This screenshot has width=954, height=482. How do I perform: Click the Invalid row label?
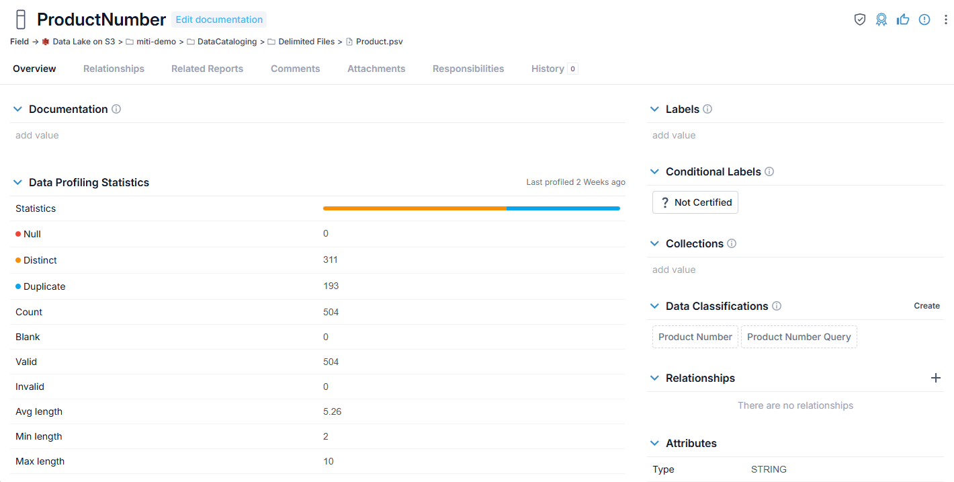click(30, 387)
